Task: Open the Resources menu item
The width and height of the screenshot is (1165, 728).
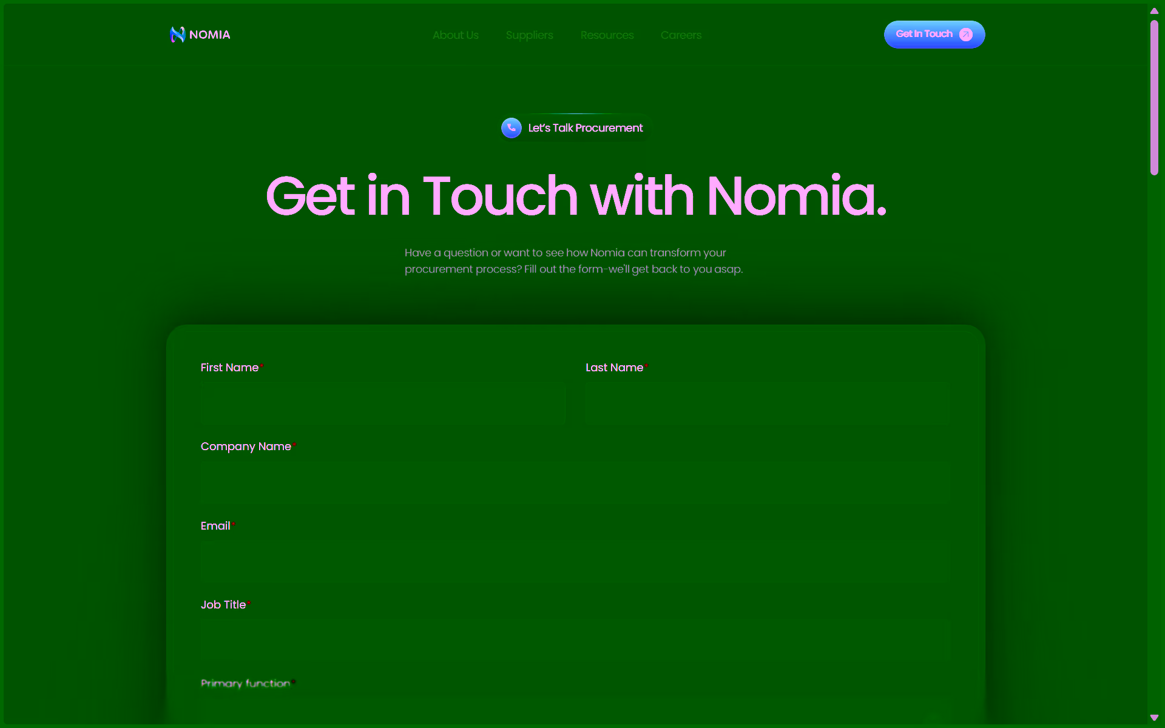Action: coord(607,35)
